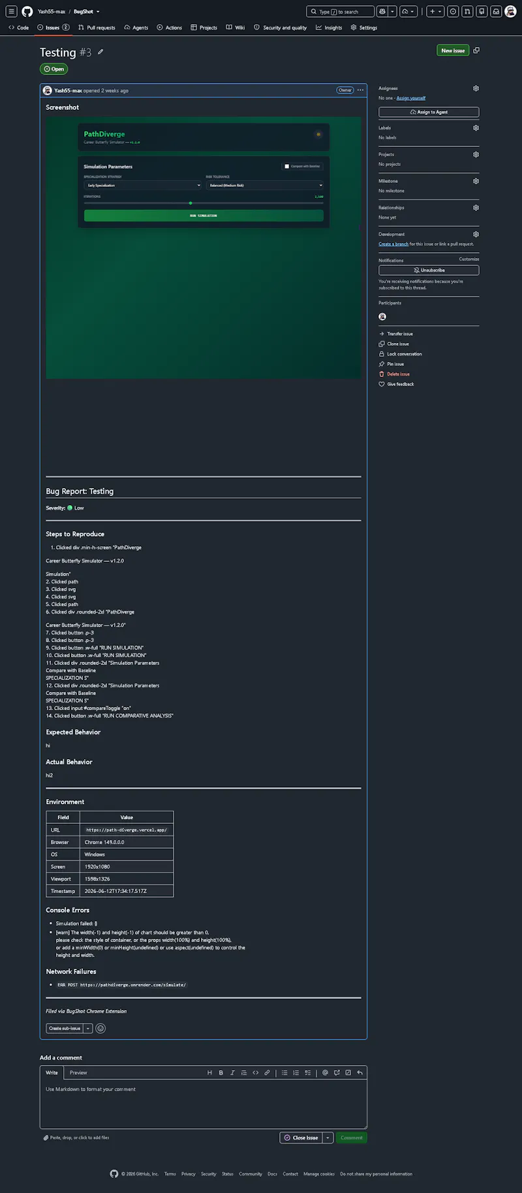
Task: Open the comment options three-dot menu
Action: pos(360,90)
